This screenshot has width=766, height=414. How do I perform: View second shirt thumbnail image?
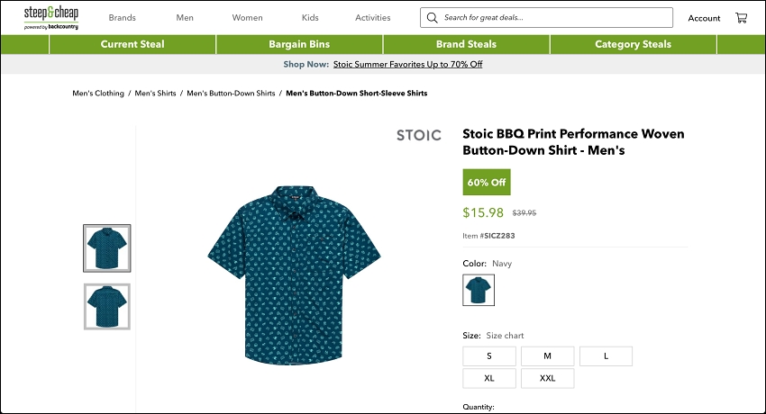point(107,307)
